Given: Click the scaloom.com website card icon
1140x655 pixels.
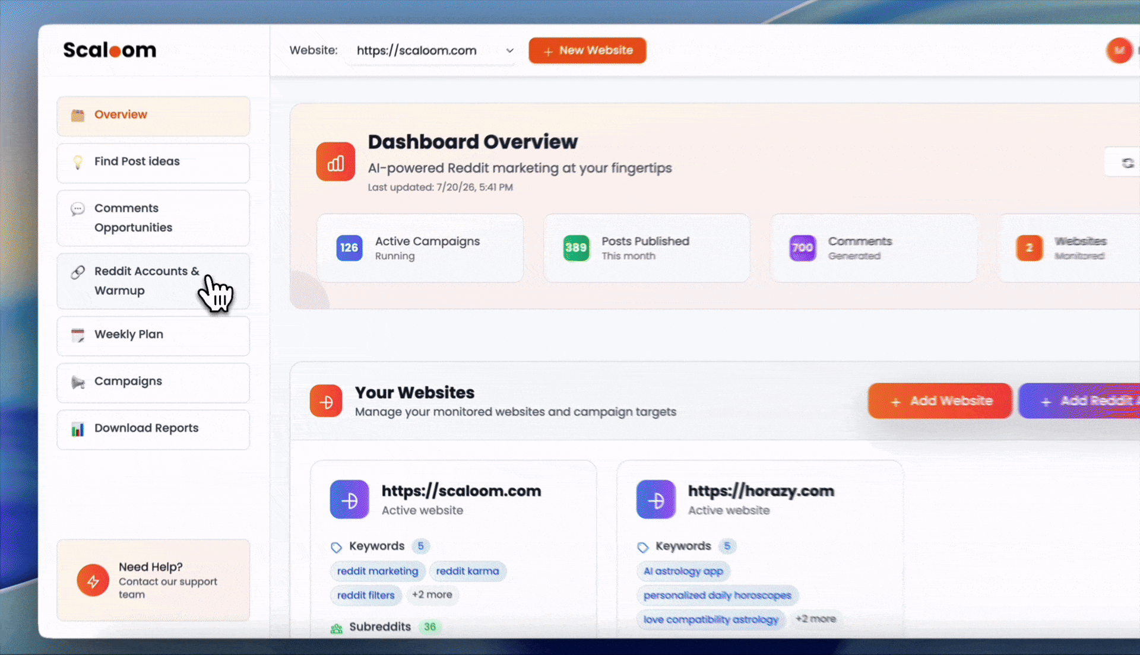Looking at the screenshot, I should (349, 500).
